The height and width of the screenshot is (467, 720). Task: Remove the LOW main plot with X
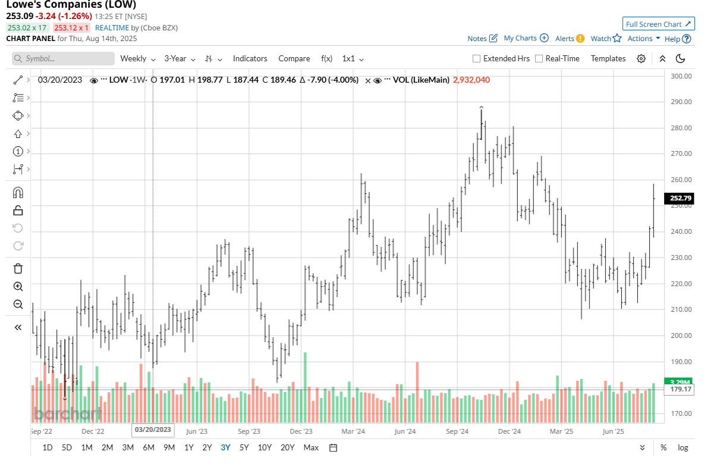pyautogui.click(x=368, y=80)
